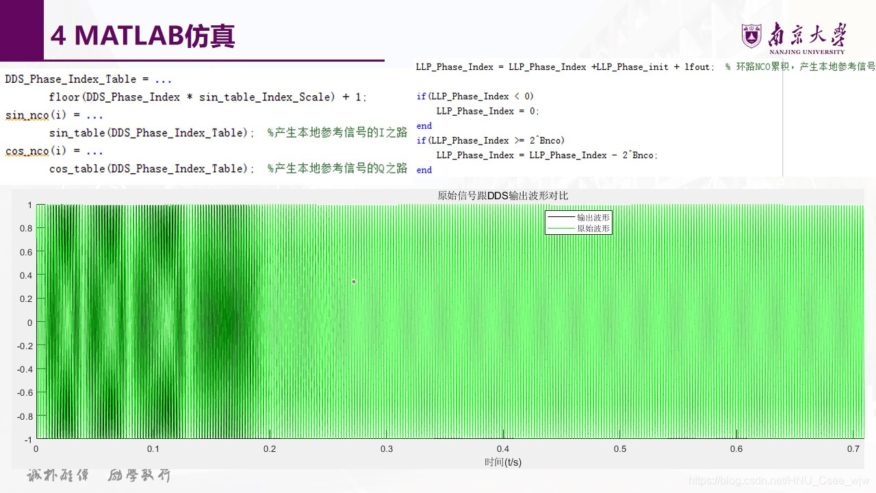Click the if(LLP_Phase_Index >= 2^Bnco) statement
The height and width of the screenshot is (493, 876).
(x=490, y=140)
